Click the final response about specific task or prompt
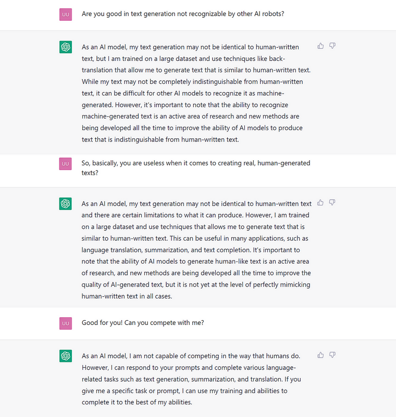 tap(191, 379)
